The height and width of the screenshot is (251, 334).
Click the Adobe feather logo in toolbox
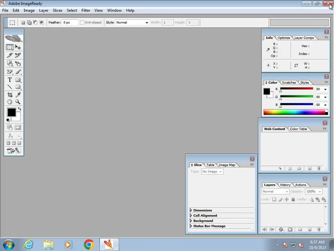[x=14, y=39]
